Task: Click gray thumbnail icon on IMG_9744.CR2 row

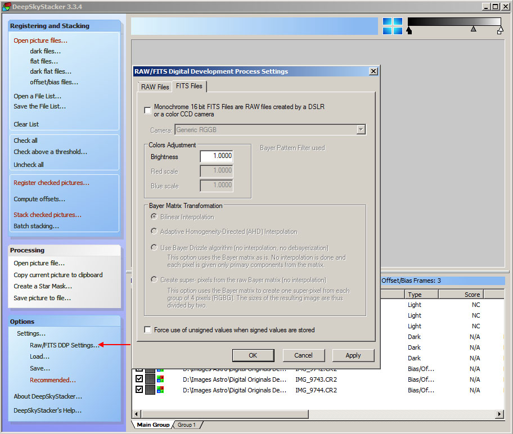Action: click(150, 390)
